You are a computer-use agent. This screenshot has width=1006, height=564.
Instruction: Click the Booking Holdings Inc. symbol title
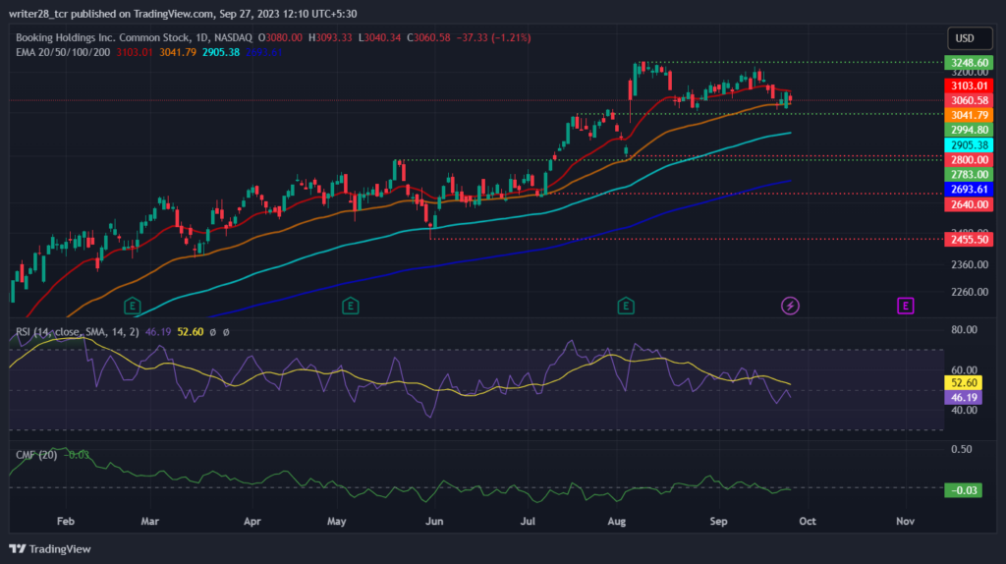[x=134, y=38]
